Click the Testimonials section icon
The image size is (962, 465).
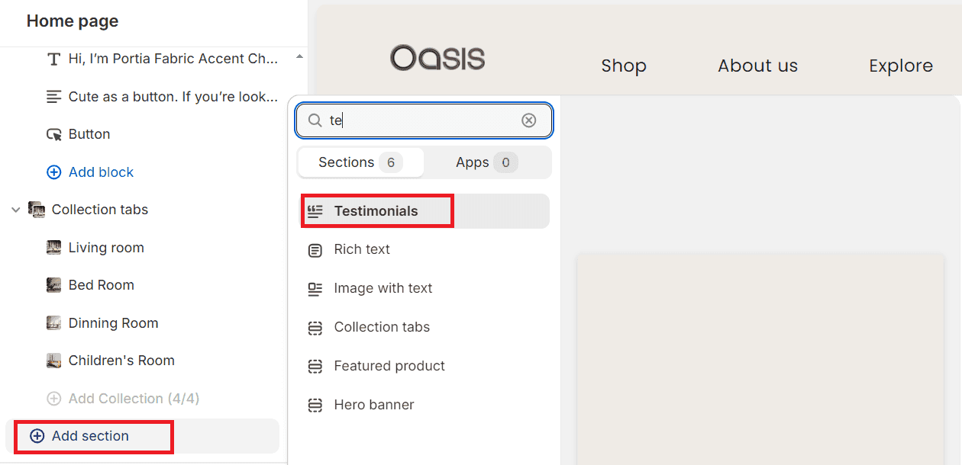coord(315,211)
